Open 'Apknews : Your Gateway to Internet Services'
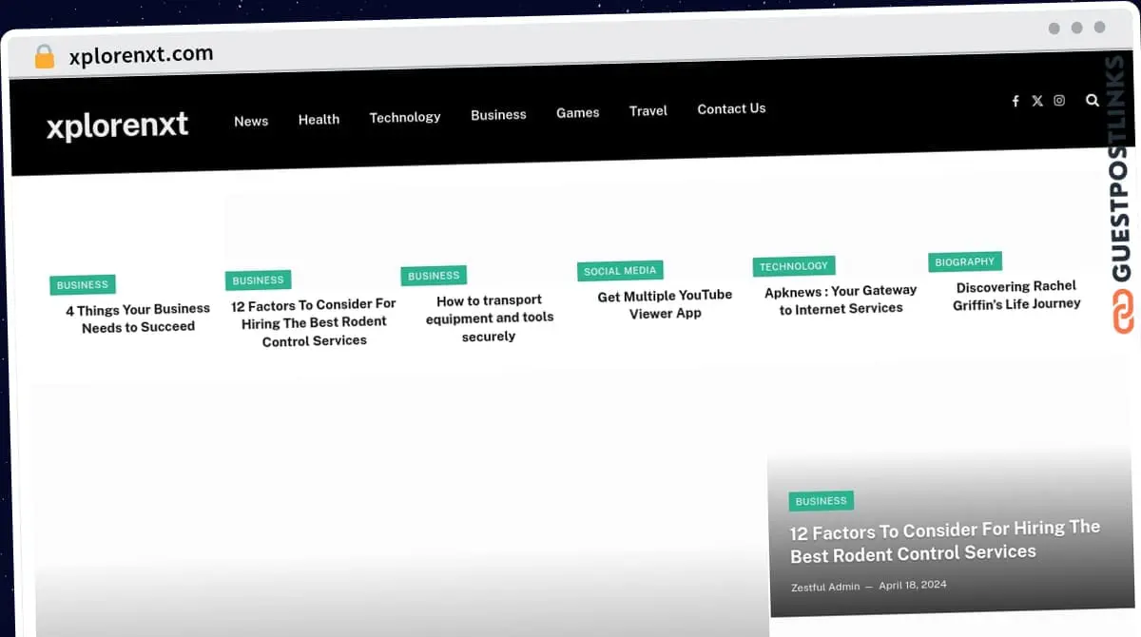Image resolution: width=1141 pixels, height=637 pixels. point(841,299)
